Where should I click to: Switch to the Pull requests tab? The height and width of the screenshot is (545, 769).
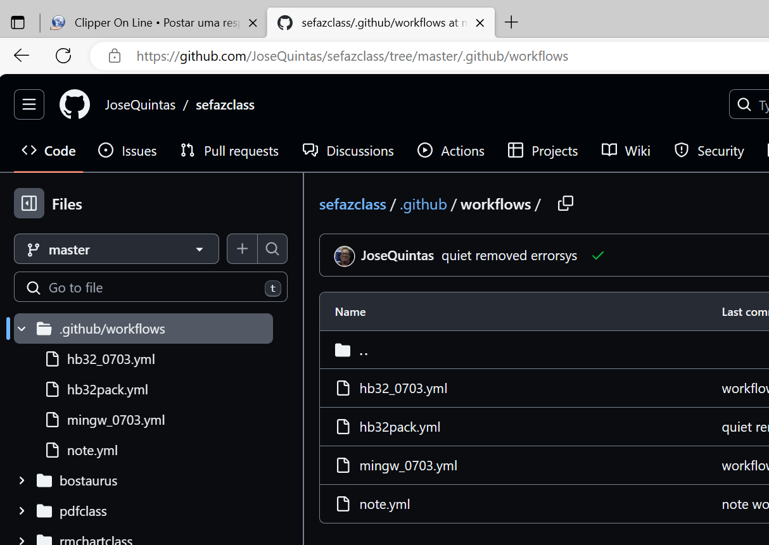click(230, 151)
